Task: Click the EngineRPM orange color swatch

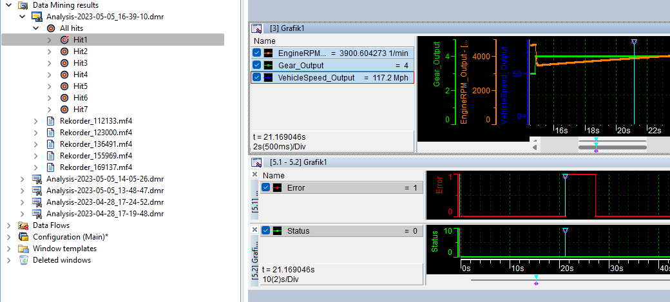Action: coord(269,53)
